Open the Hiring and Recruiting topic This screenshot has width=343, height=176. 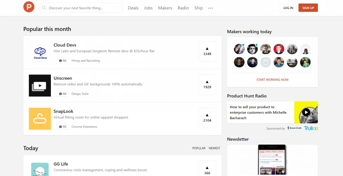click(86, 61)
